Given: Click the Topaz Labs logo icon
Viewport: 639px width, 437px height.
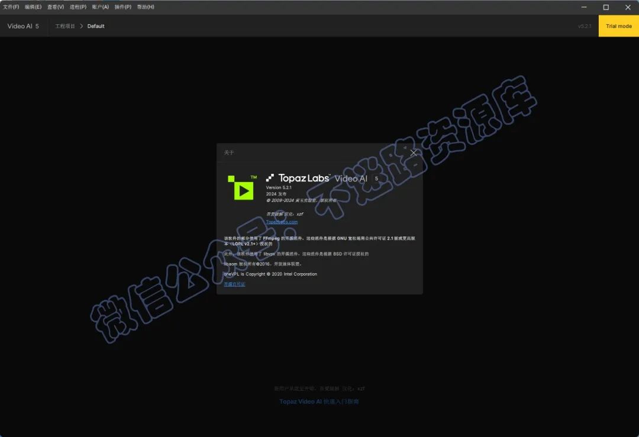Looking at the screenshot, I should coord(269,178).
